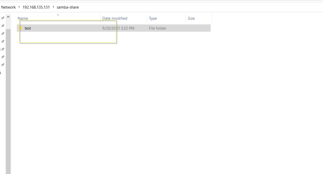Image resolution: width=323 pixels, height=174 pixels.
Task: Sort by Date modified column
Action: pyautogui.click(x=115, y=18)
